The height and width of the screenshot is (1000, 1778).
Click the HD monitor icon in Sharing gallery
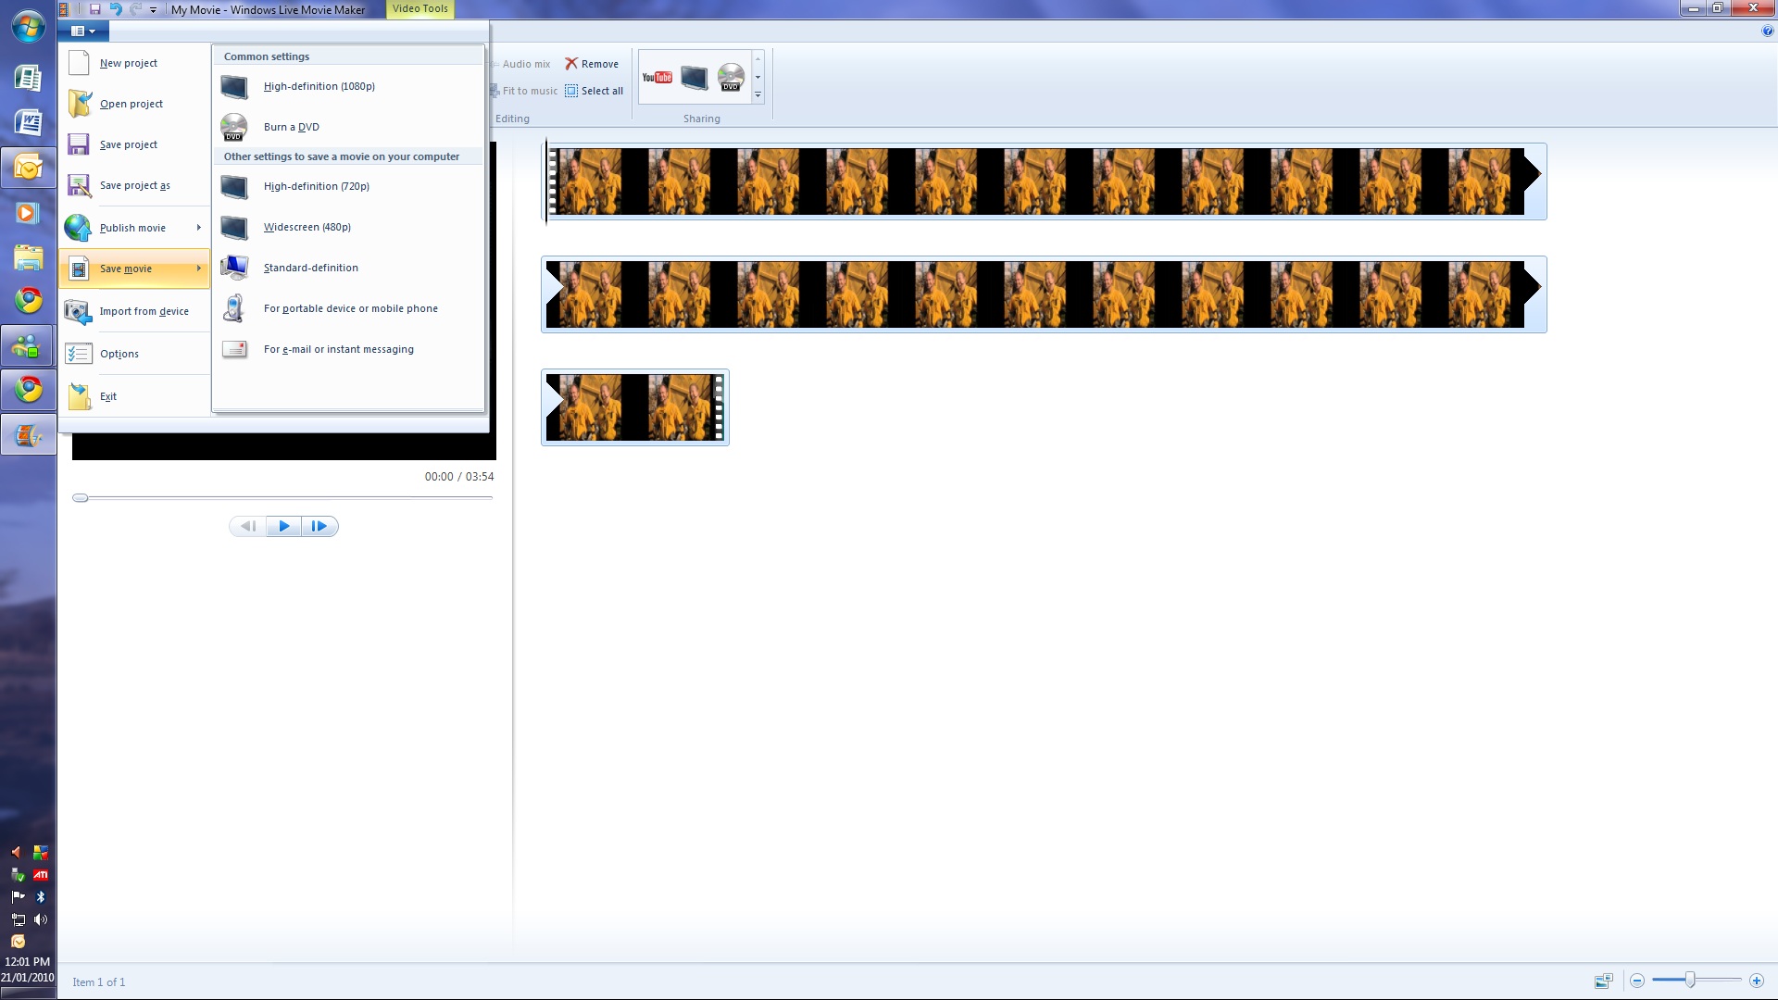click(x=694, y=78)
